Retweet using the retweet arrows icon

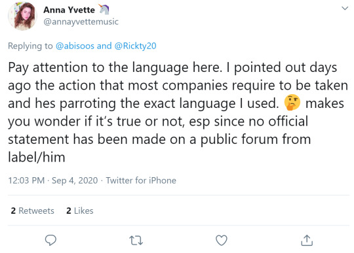(136, 241)
